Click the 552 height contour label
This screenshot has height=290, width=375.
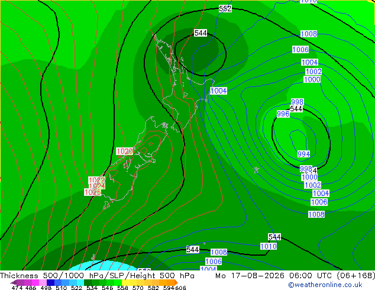click(225, 9)
